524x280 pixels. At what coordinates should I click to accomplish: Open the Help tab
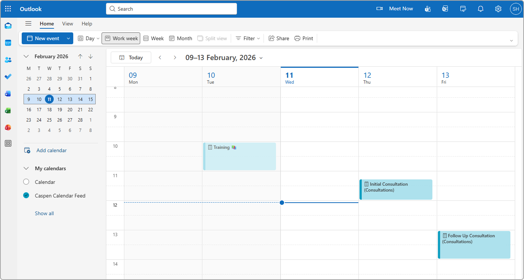pyautogui.click(x=87, y=24)
